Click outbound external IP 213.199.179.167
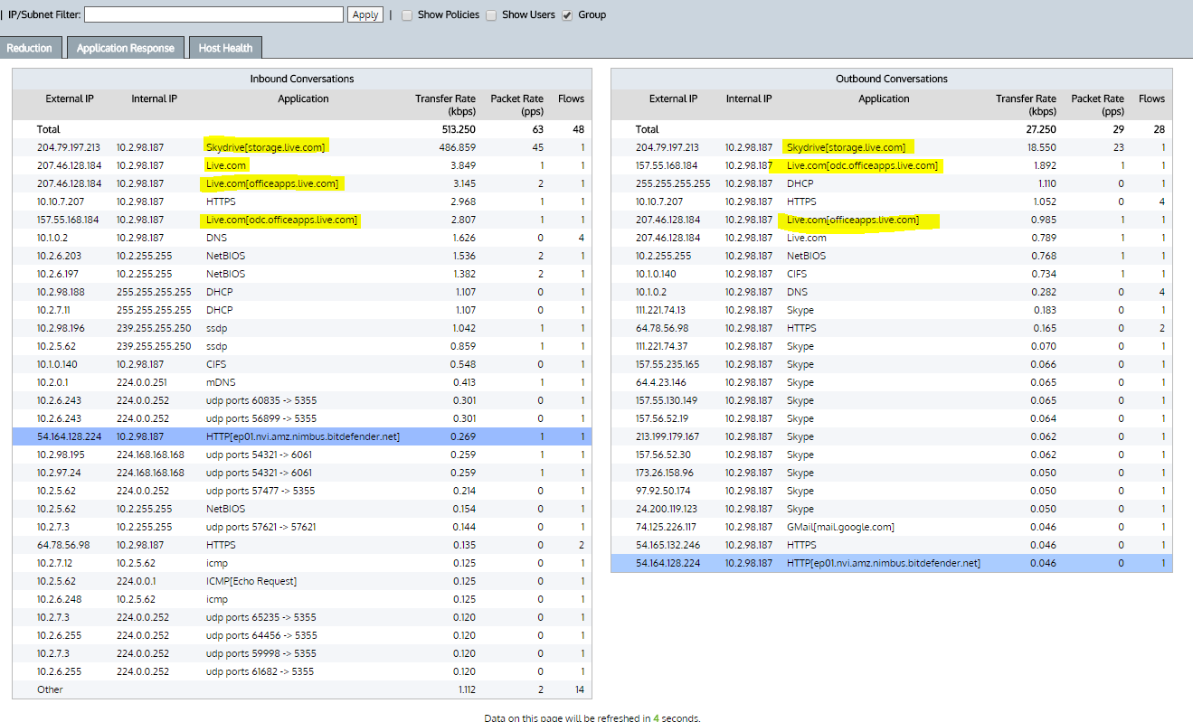The height and width of the screenshot is (722, 1193). [668, 436]
